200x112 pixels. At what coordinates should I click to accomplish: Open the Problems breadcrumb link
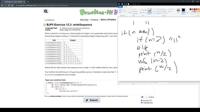(94, 20)
